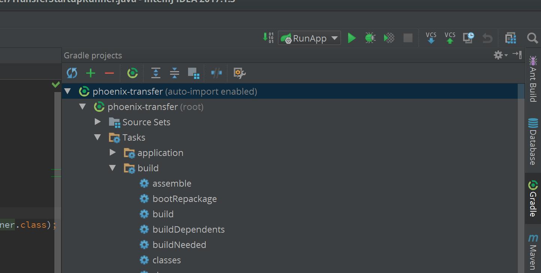The width and height of the screenshot is (541, 273).
Task: Click the class keyword in editor
Action: point(33,225)
